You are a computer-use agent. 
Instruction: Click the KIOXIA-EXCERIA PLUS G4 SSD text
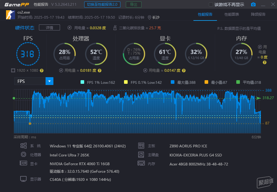click(196, 155)
